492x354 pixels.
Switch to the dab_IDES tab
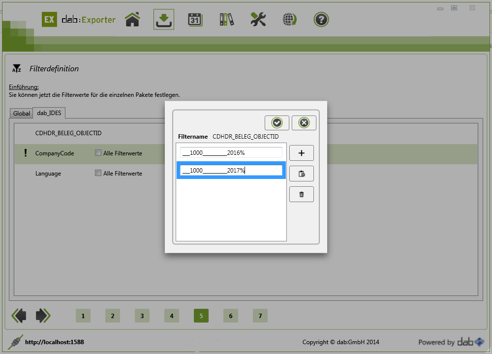(49, 113)
